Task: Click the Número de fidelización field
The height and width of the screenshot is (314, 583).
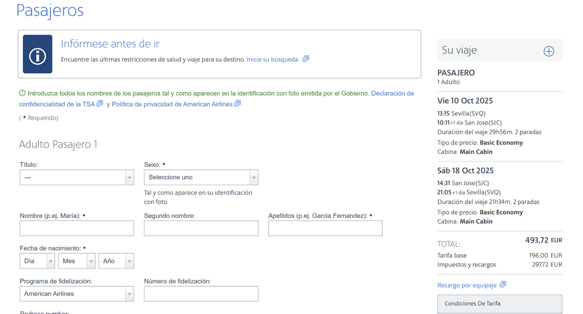Action: 201,294
